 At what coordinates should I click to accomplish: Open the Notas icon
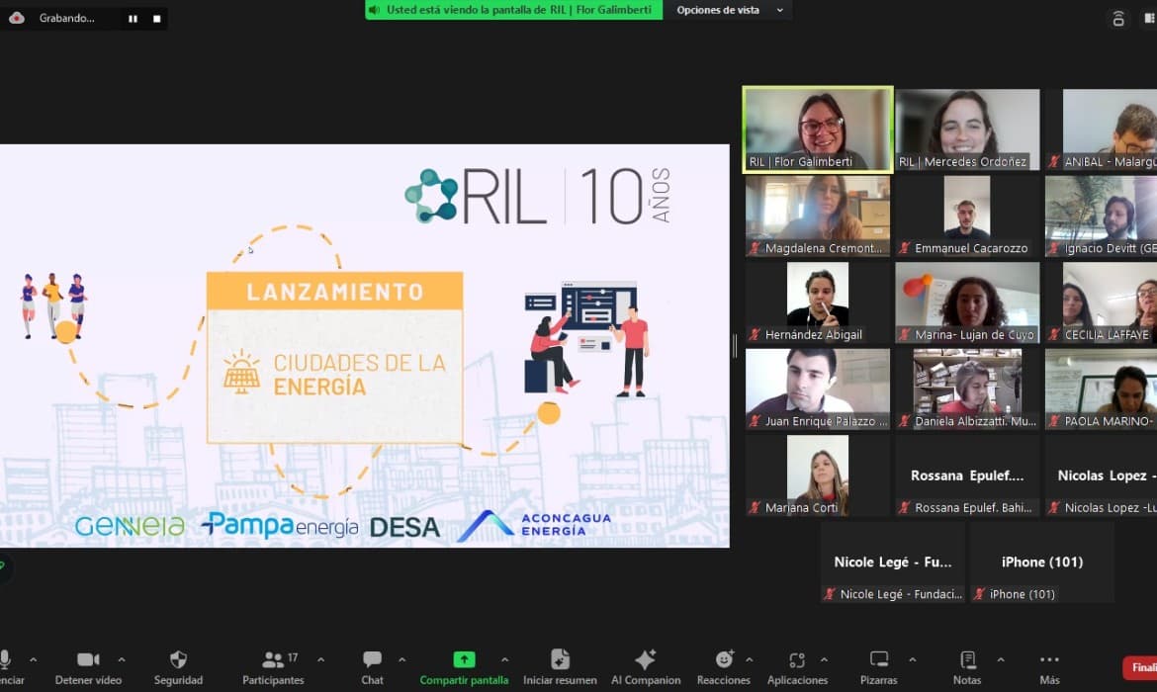click(x=967, y=660)
